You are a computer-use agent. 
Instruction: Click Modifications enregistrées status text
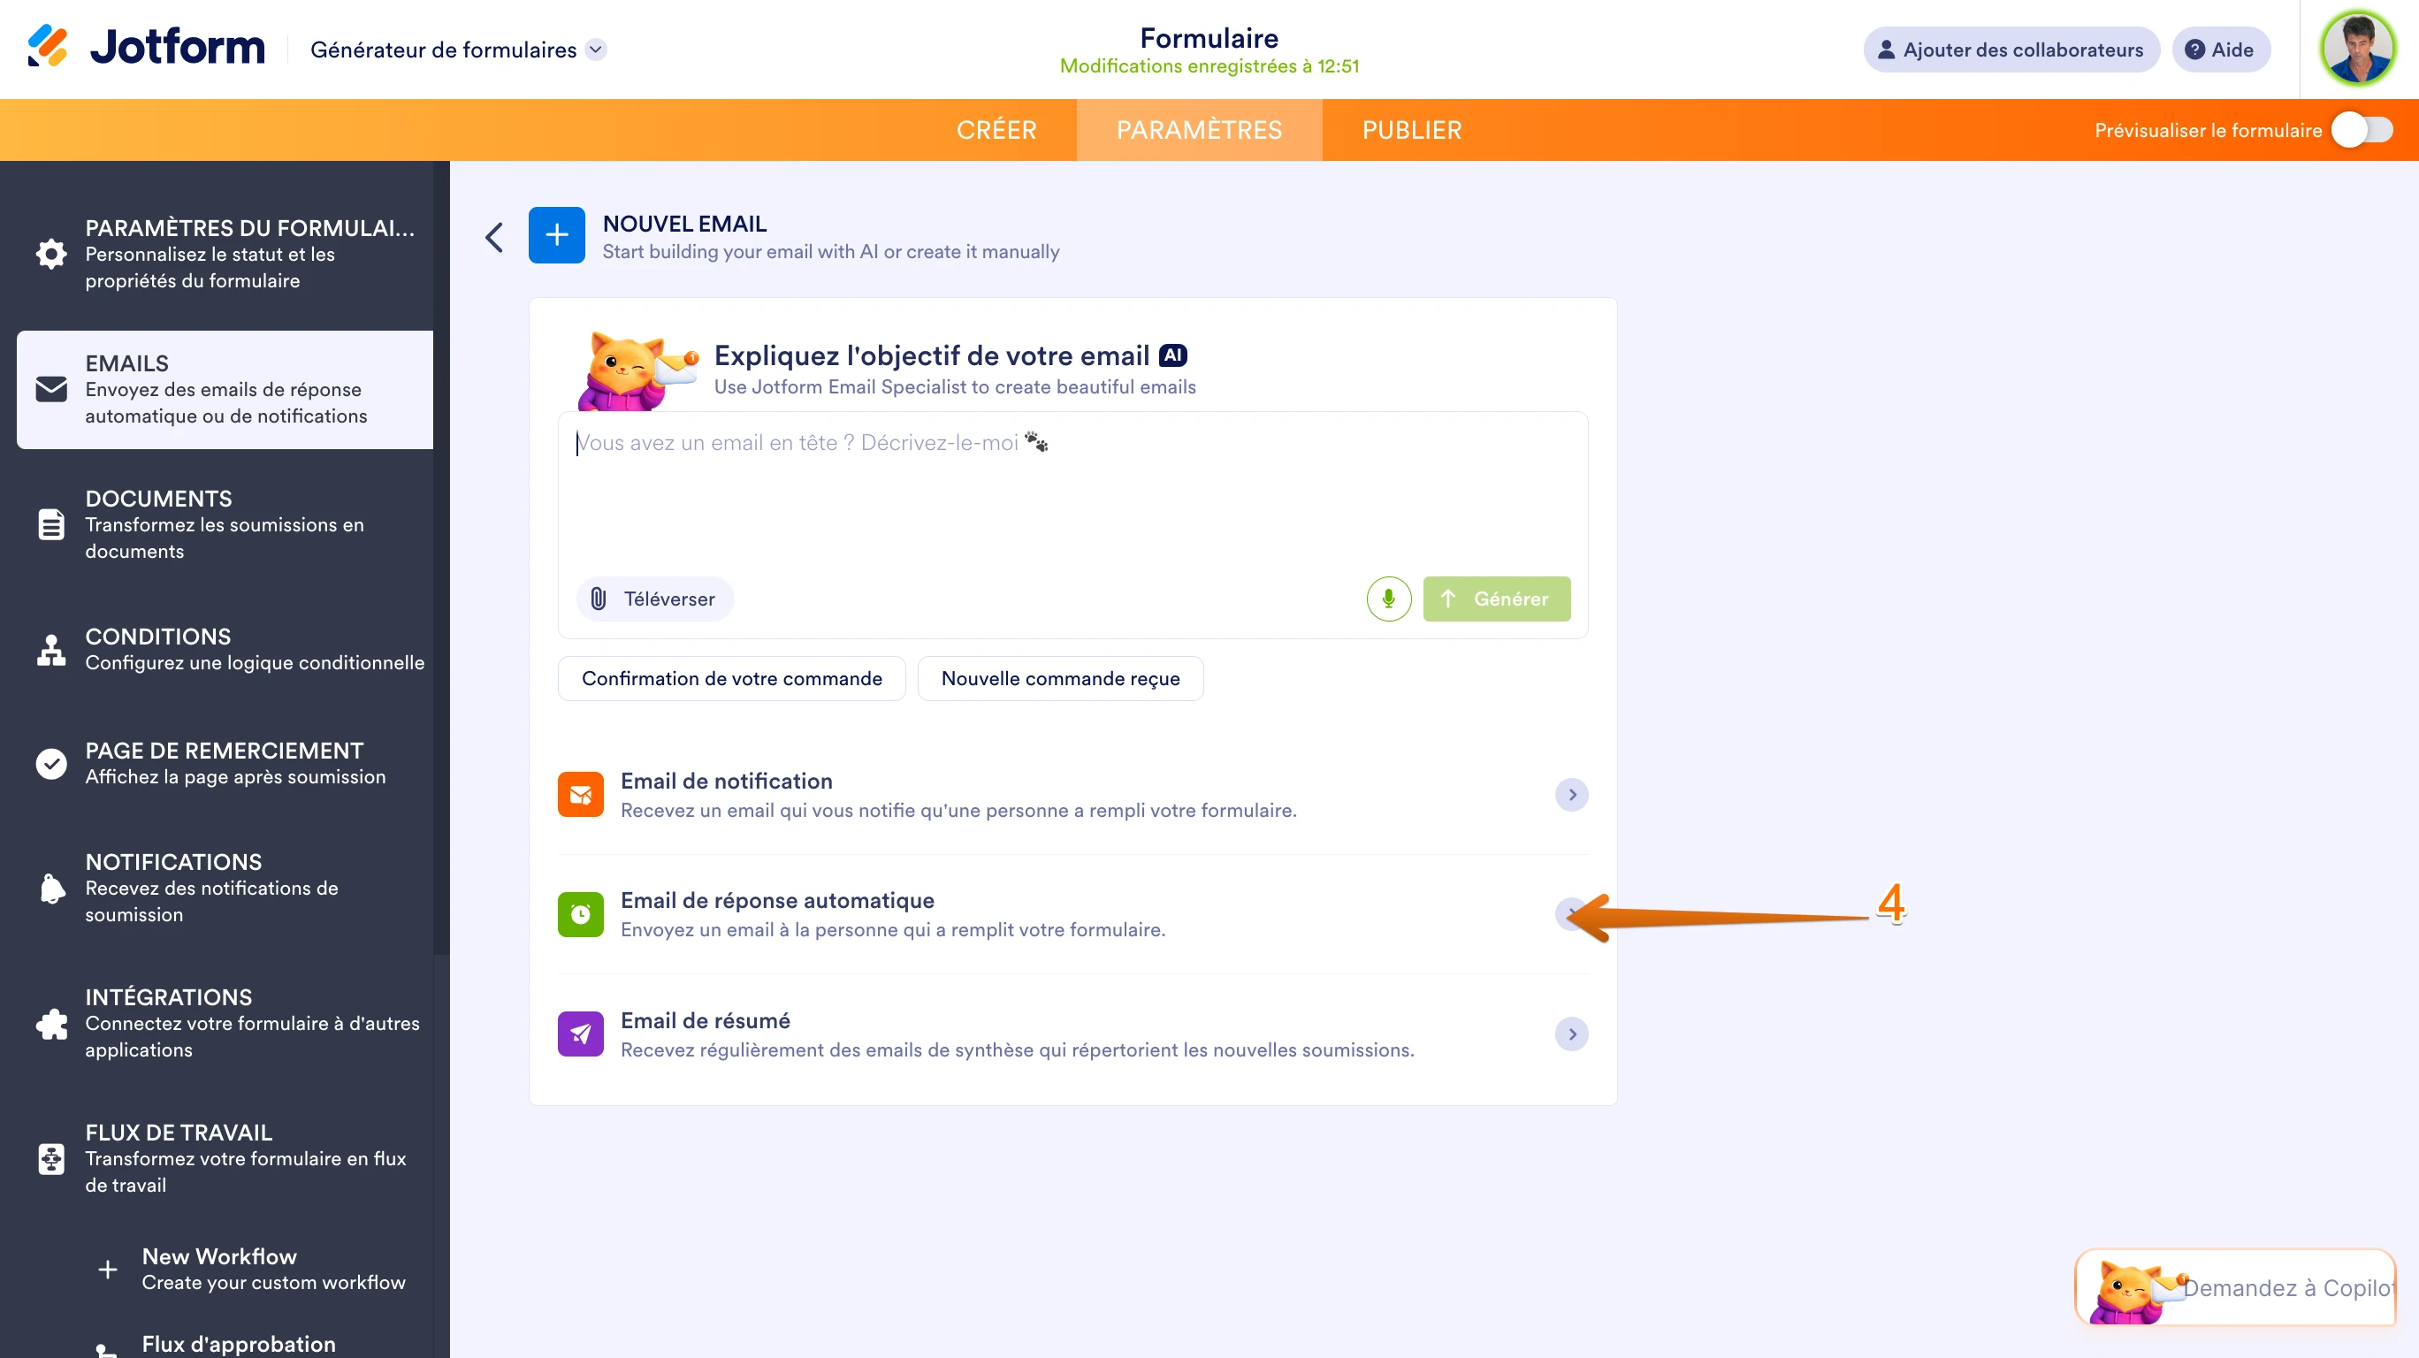[1209, 65]
